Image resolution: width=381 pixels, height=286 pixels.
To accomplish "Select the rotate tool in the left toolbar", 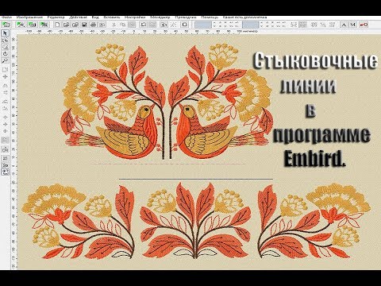I will coord(6,54).
